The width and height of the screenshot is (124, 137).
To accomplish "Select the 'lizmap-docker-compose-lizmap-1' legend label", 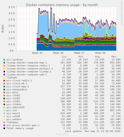I will [29, 72].
